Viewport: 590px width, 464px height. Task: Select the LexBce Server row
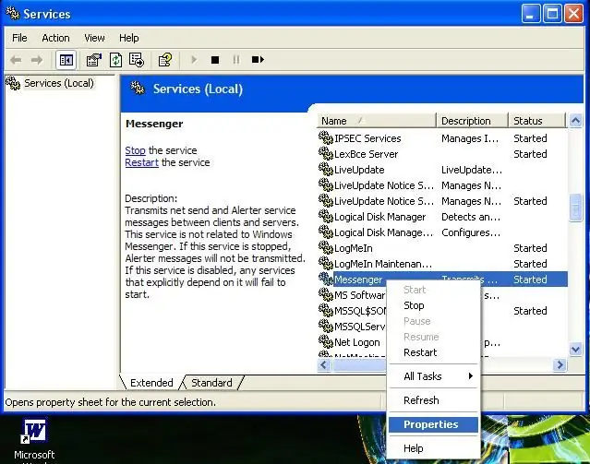pyautogui.click(x=442, y=154)
